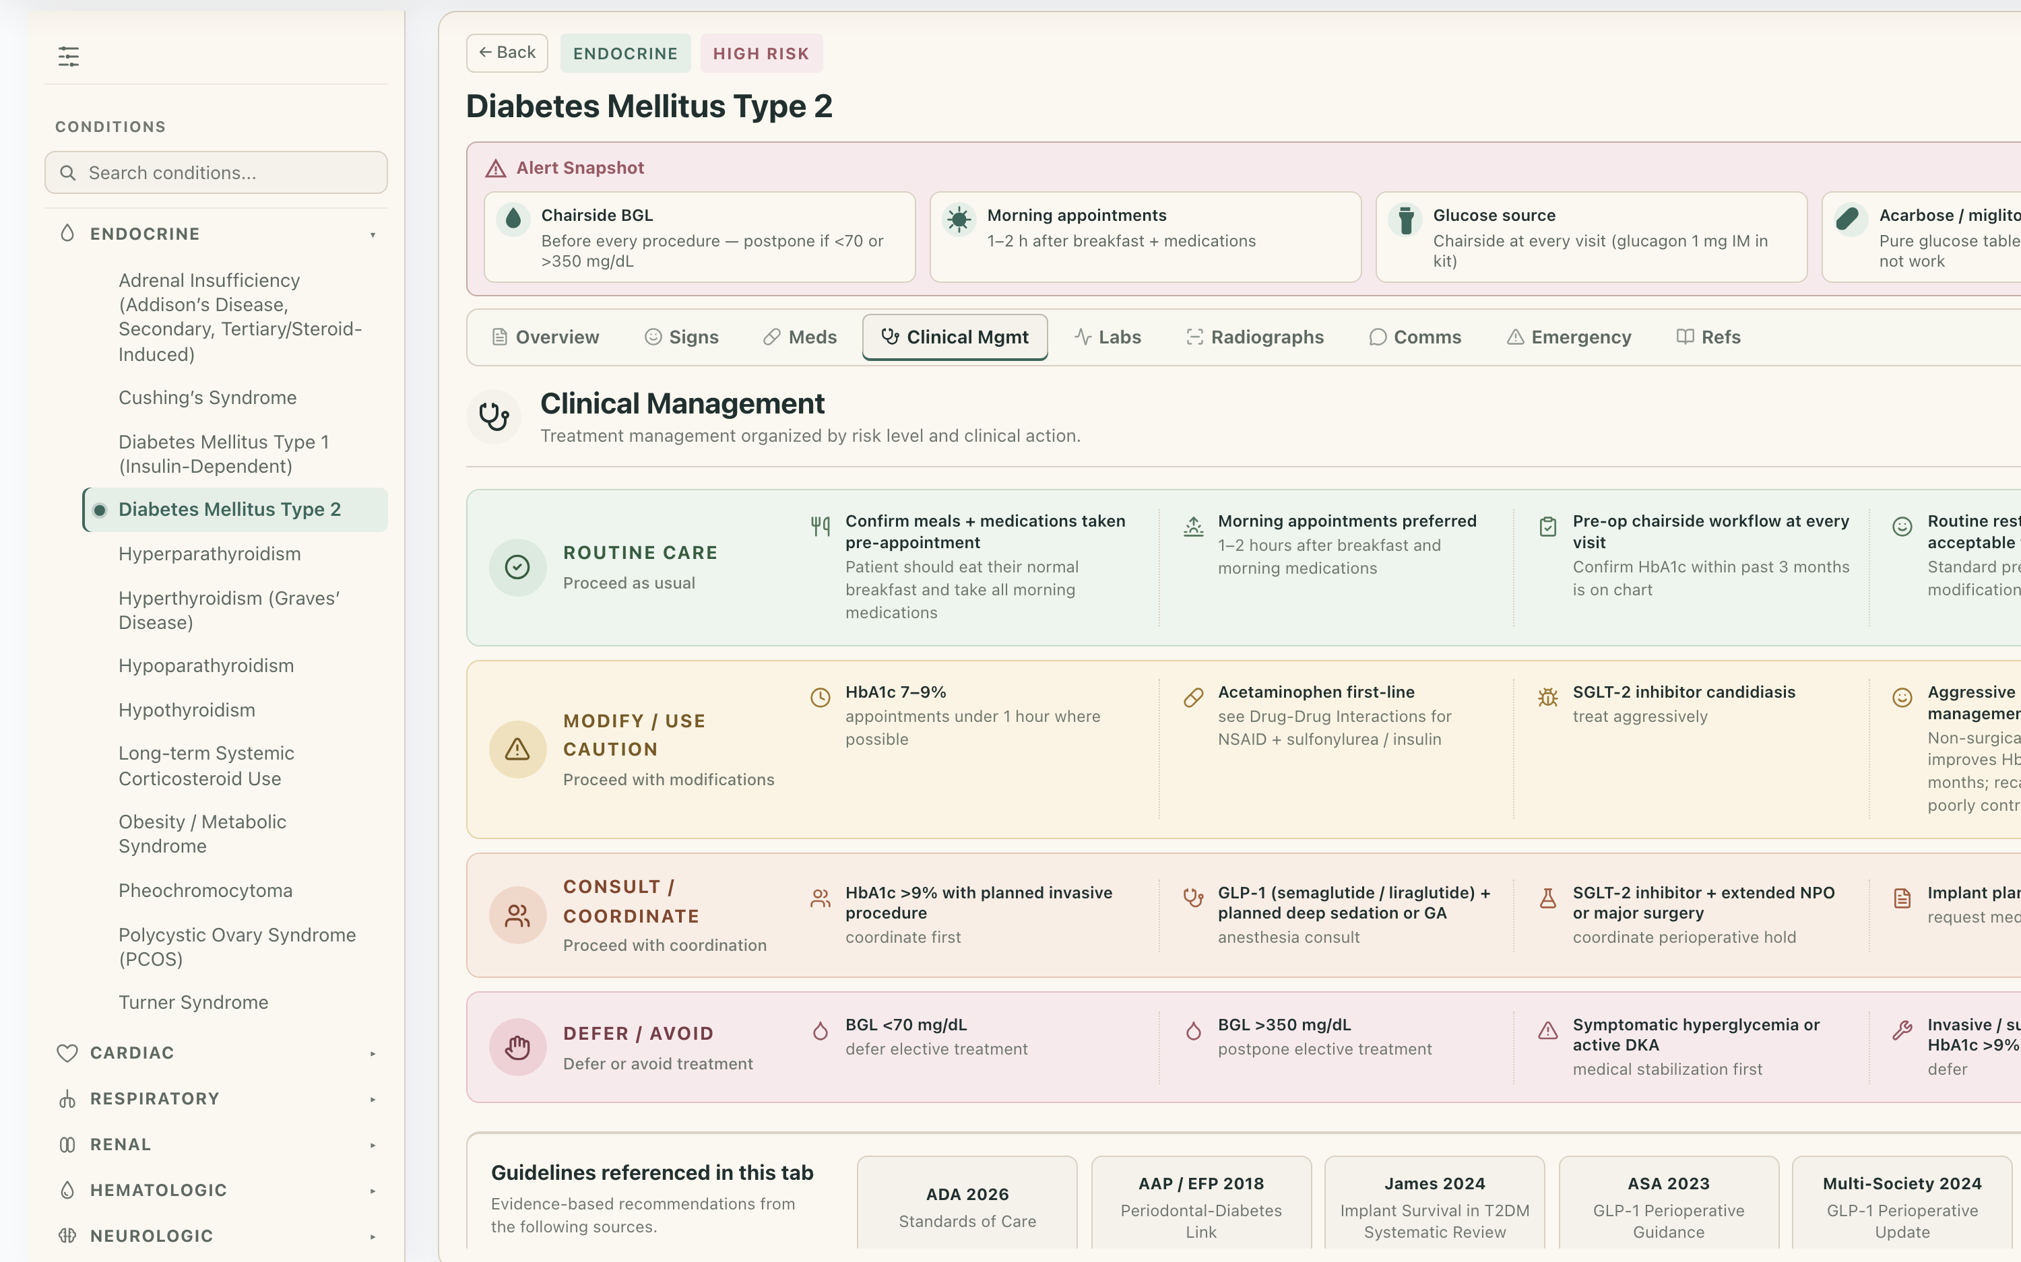Expand the Hematologic category arrow
The height and width of the screenshot is (1262, 2021).
pos(373,1191)
